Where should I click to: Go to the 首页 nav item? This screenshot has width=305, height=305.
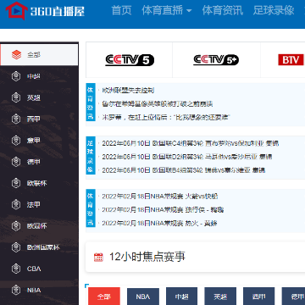pyautogui.click(x=121, y=10)
